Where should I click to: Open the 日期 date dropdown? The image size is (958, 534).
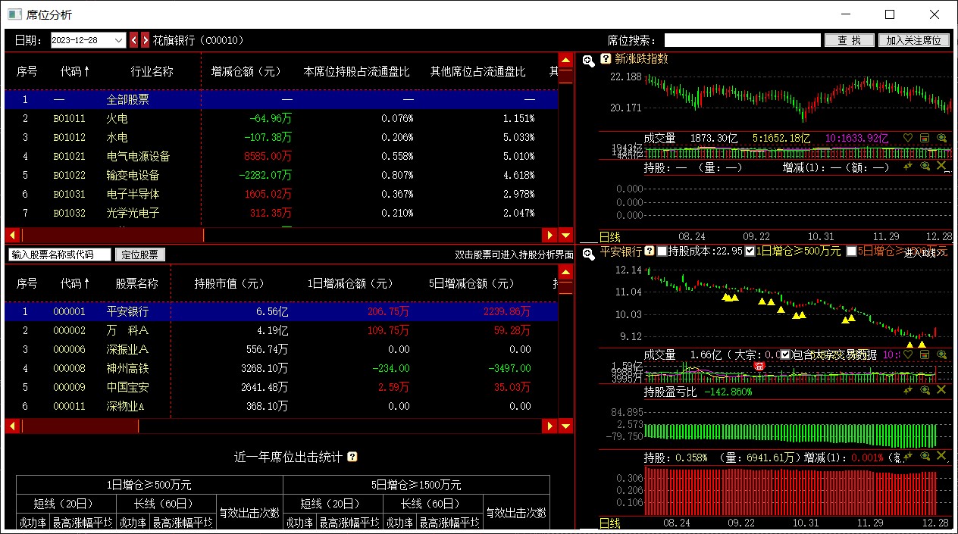pos(118,40)
